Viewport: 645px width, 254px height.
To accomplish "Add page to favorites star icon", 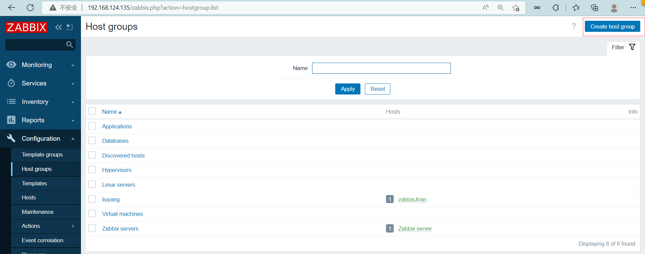I will pos(516,8).
